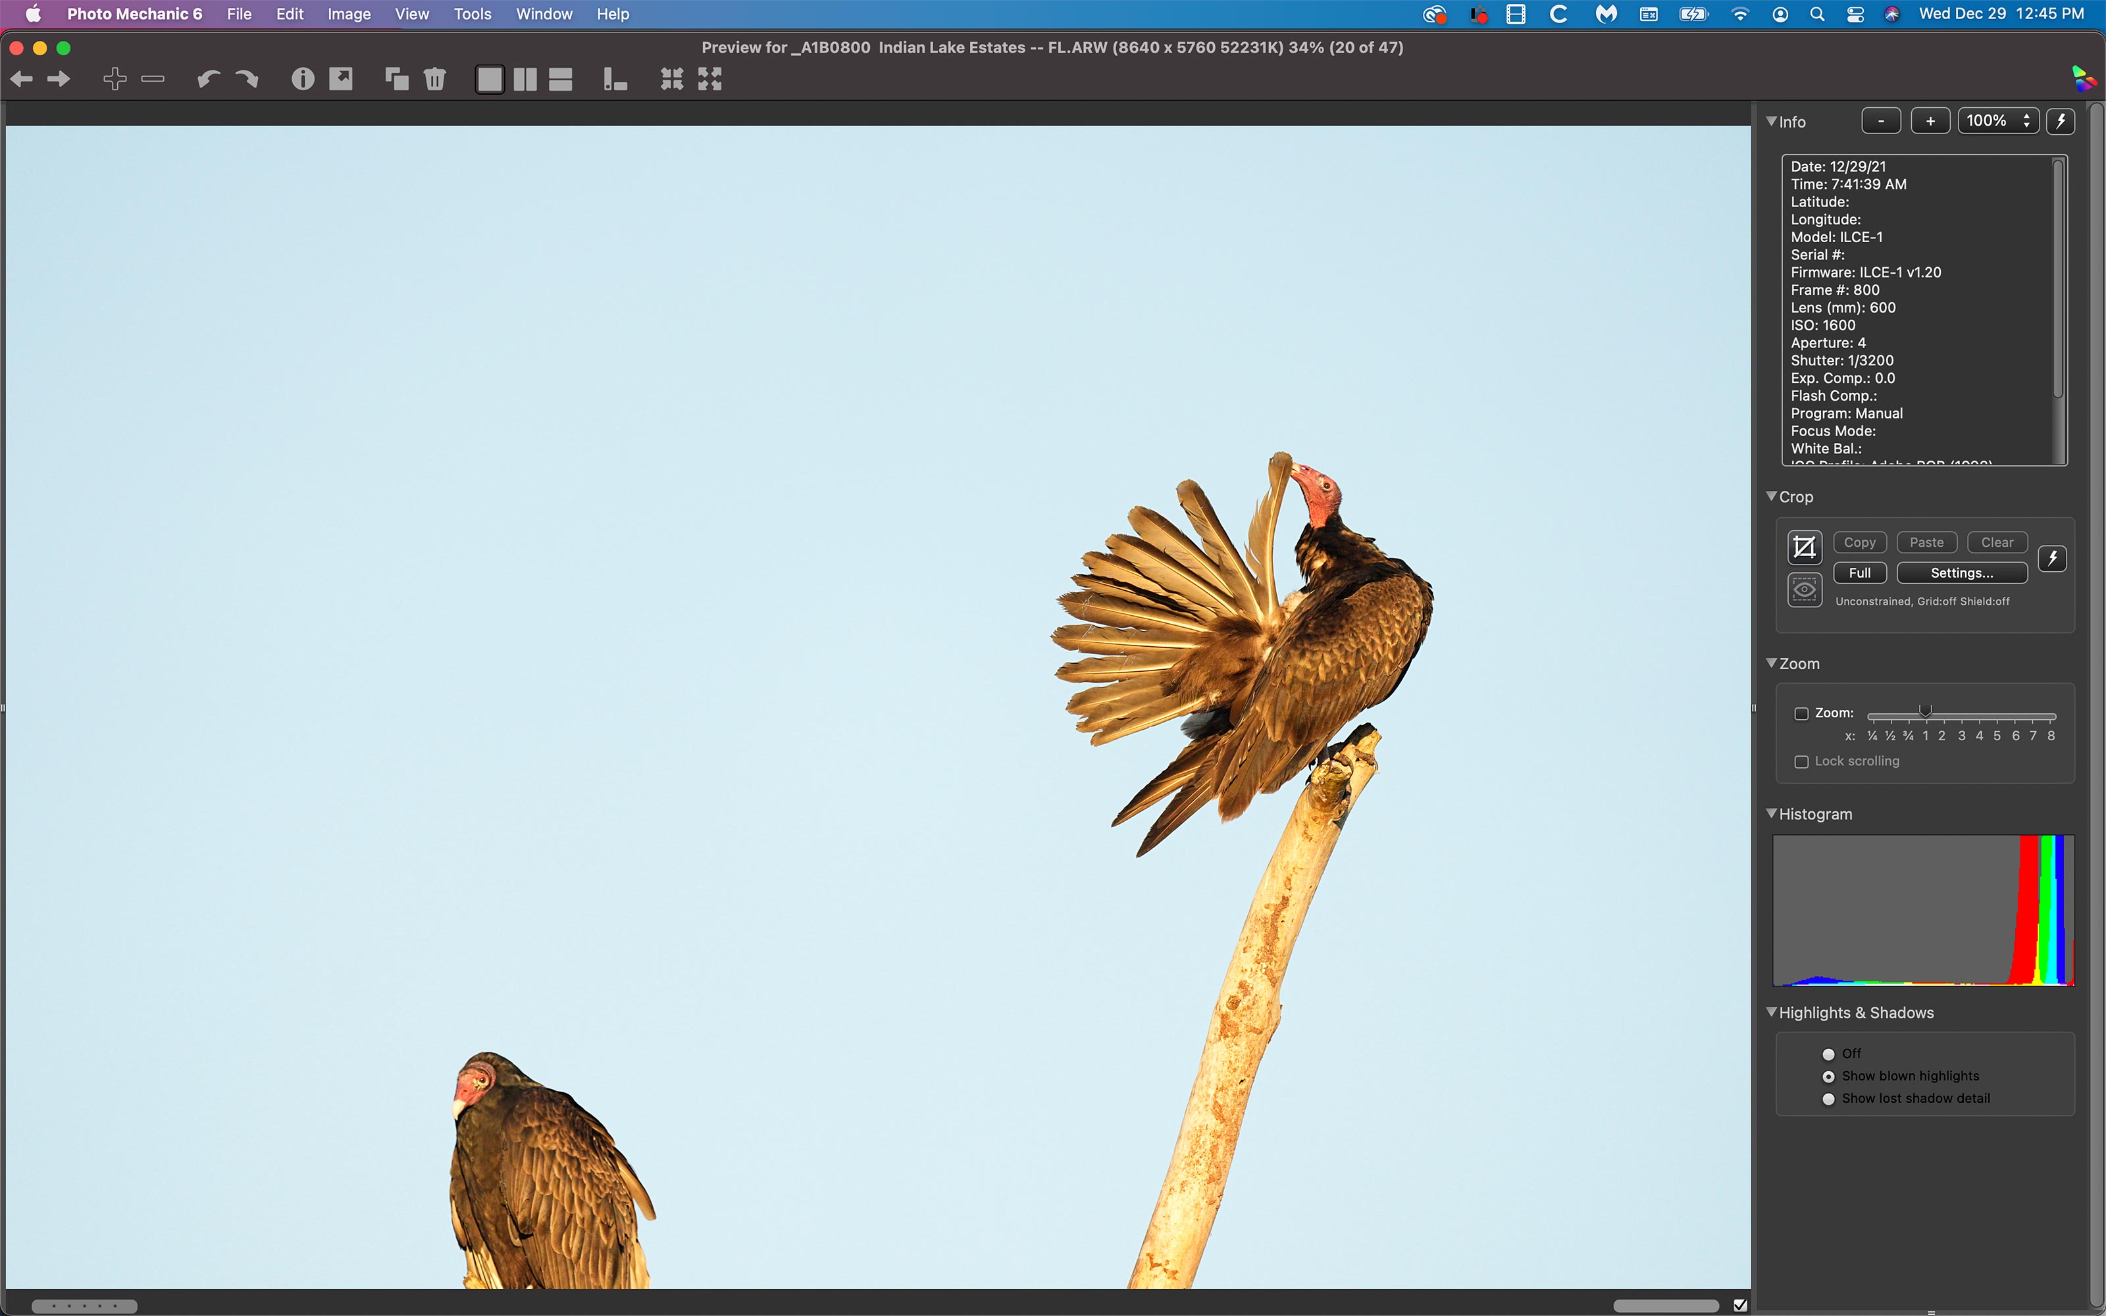Click the battery status icon

1693,14
